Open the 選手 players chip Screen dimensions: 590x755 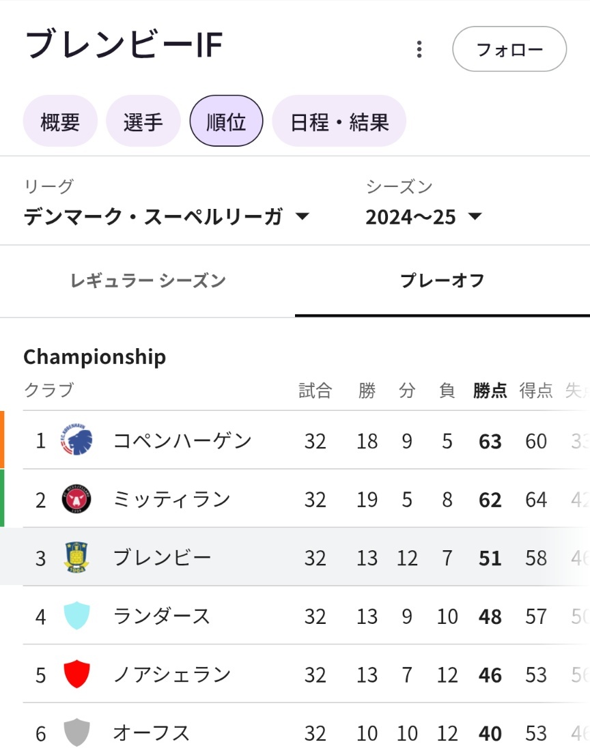coord(143,122)
